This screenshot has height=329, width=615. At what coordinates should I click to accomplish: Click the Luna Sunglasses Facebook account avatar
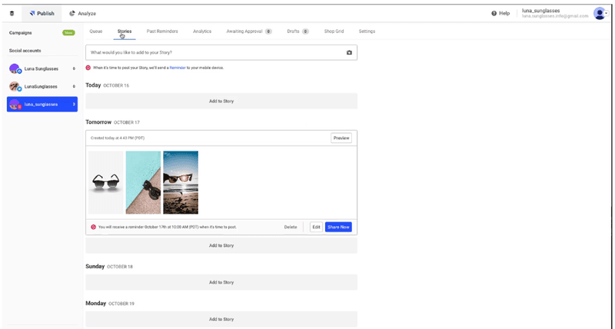tap(15, 68)
